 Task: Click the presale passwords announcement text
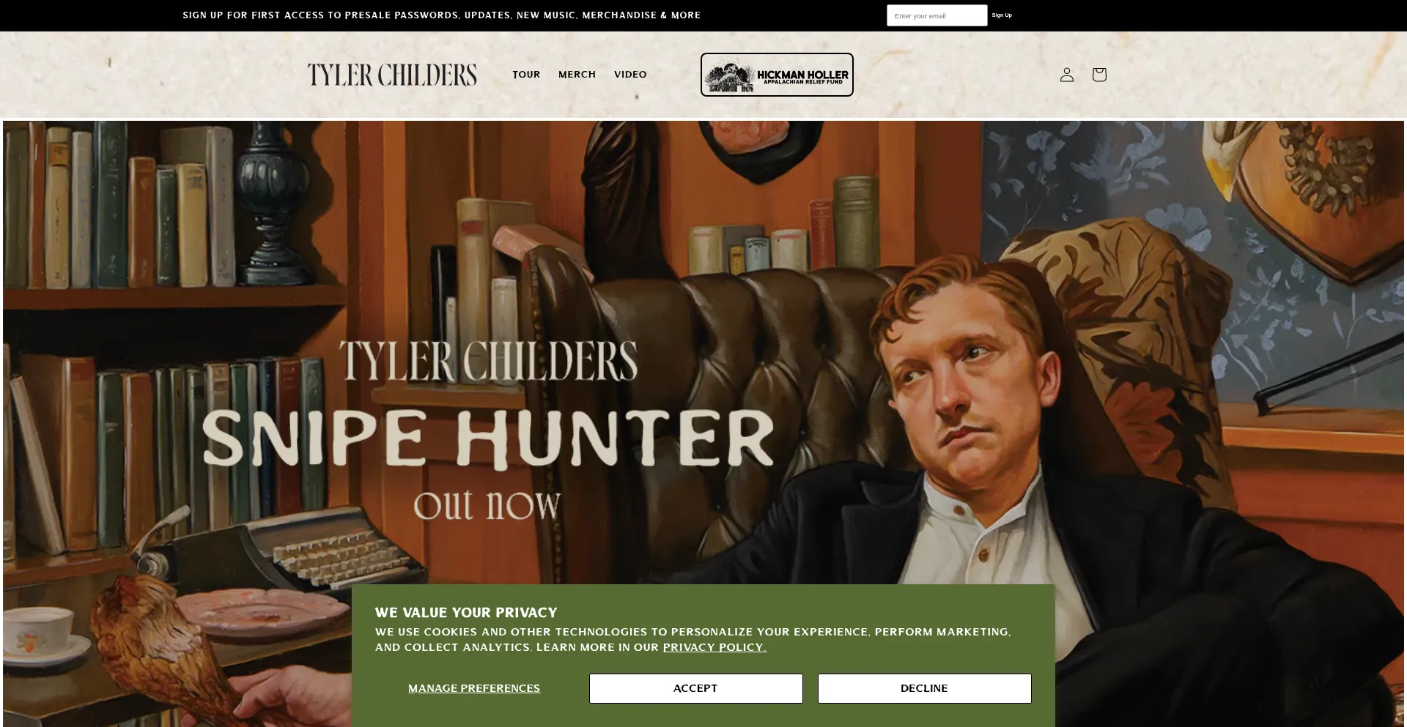click(441, 15)
